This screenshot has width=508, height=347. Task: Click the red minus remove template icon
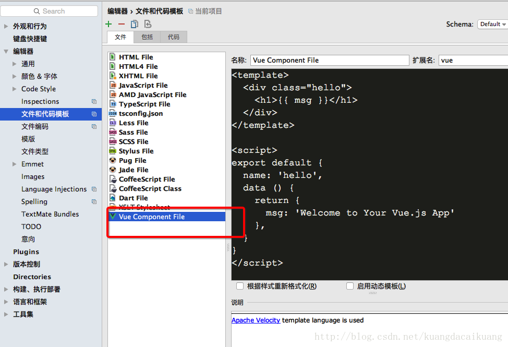coord(122,24)
